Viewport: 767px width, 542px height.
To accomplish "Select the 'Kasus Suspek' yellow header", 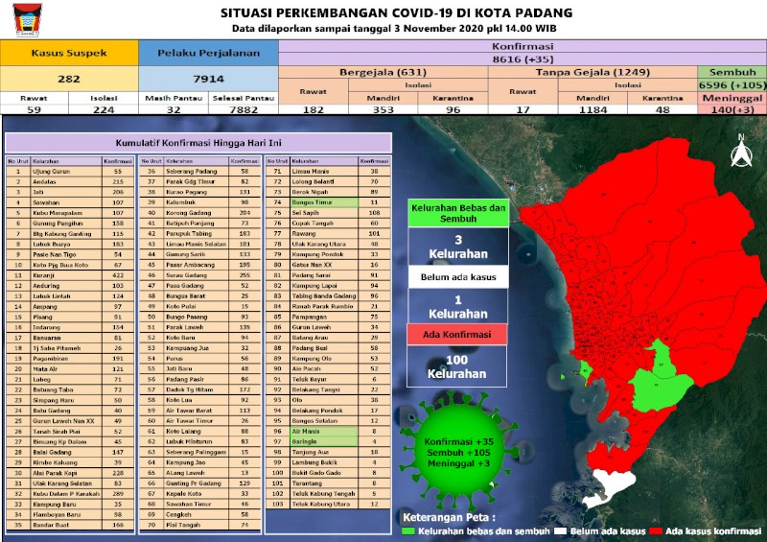I will (69, 53).
